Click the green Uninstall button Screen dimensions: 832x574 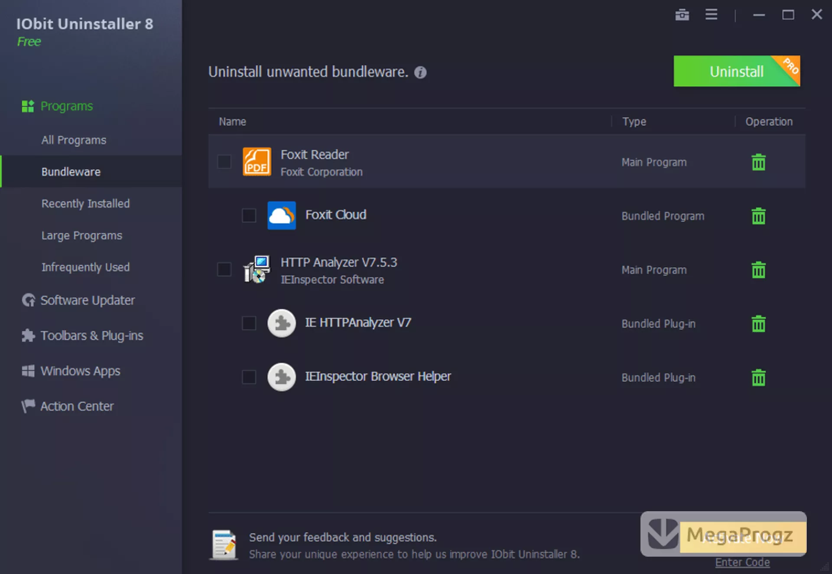(737, 71)
